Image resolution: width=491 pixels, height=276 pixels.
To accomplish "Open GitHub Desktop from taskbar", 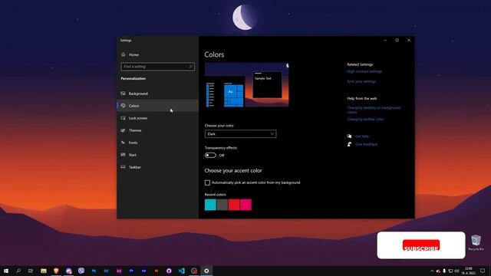I will pos(169,271).
